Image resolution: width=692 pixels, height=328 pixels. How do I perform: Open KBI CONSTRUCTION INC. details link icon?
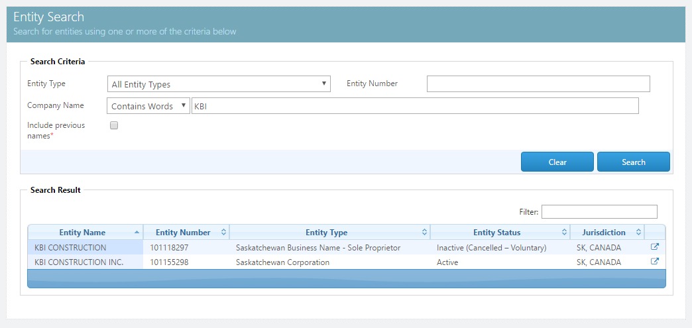(x=655, y=261)
